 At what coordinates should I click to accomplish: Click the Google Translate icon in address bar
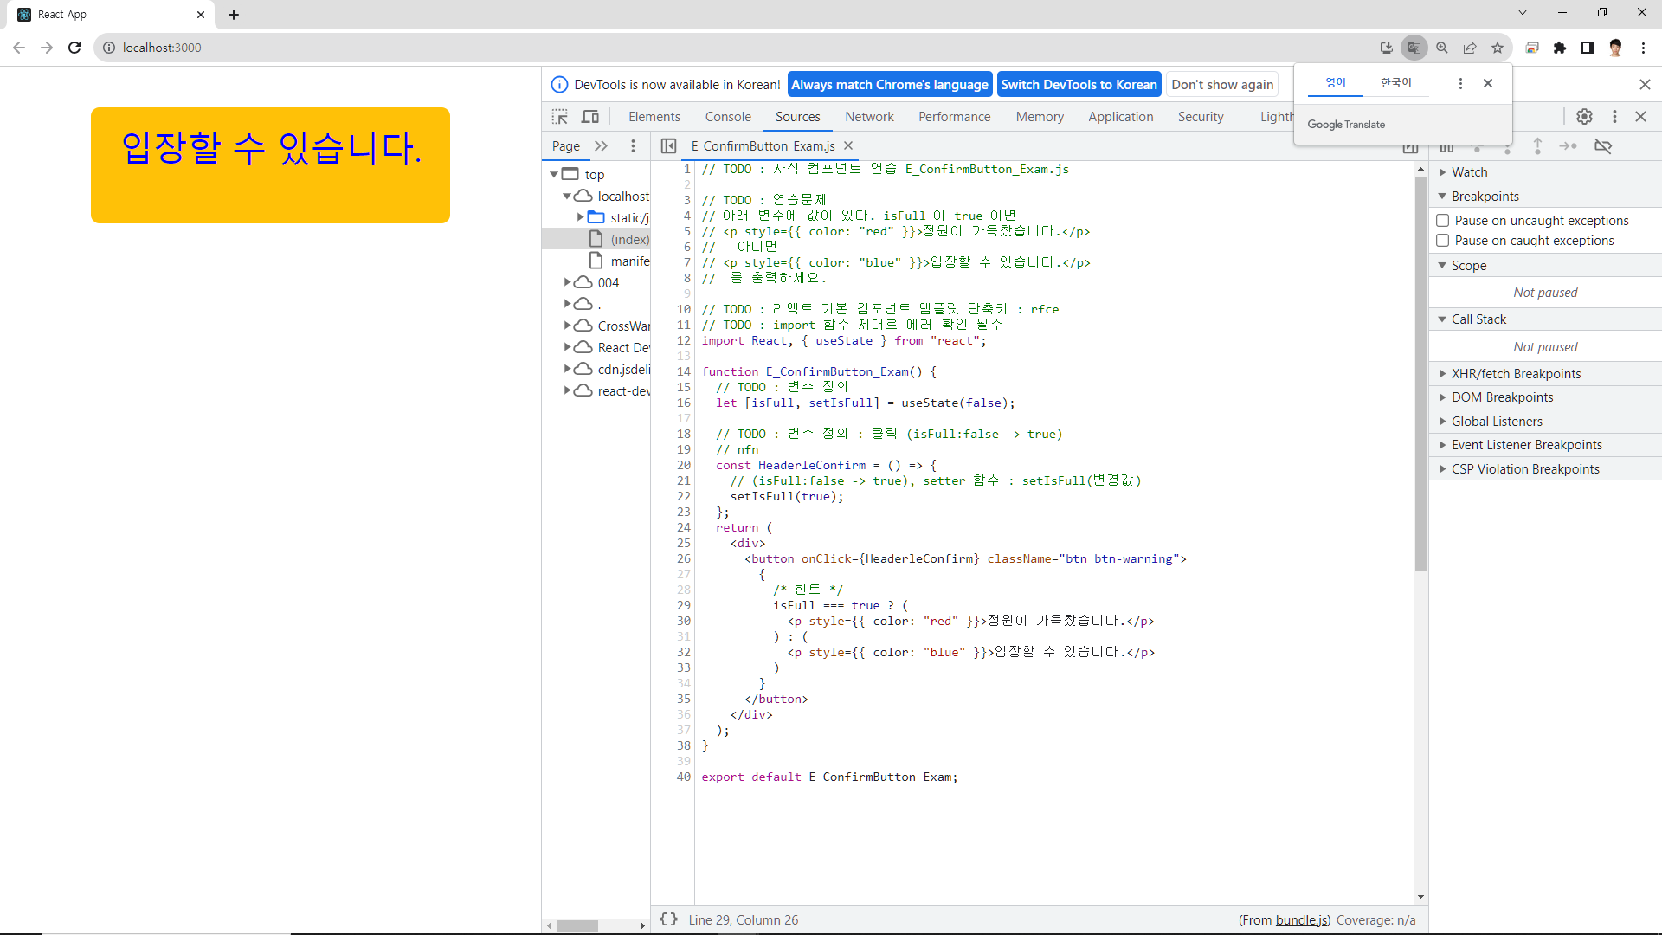tap(1414, 48)
